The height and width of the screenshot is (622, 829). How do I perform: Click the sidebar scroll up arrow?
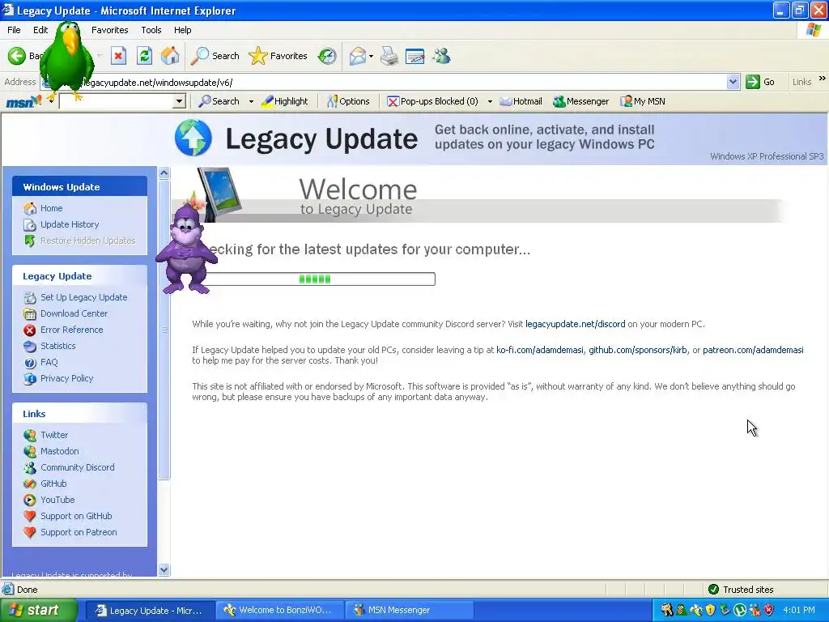(164, 173)
